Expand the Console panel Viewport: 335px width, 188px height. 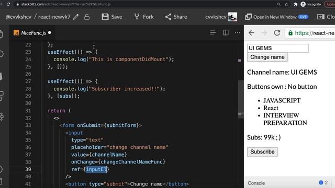pyautogui.click(x=256, y=183)
